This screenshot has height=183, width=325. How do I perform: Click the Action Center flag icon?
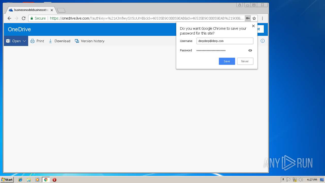point(289,180)
